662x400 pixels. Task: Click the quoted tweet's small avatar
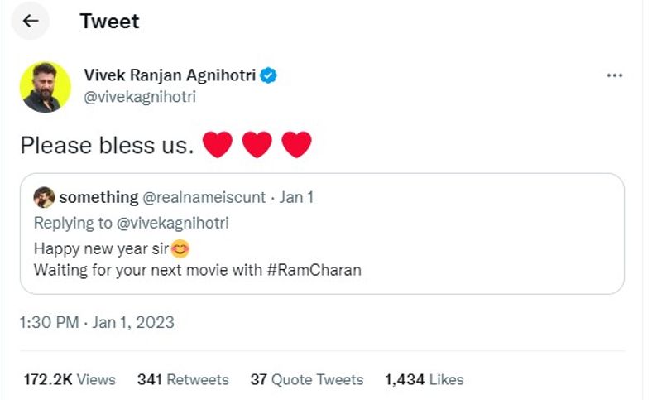tap(45, 197)
